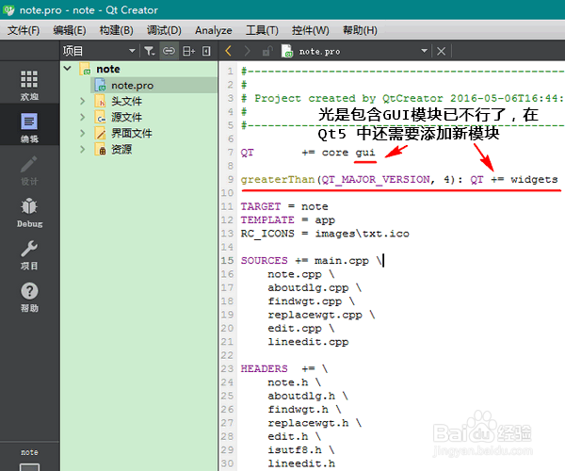Open the Welcome mode (欢迎)
Viewport: 565px width, 471px height.
pos(29,85)
